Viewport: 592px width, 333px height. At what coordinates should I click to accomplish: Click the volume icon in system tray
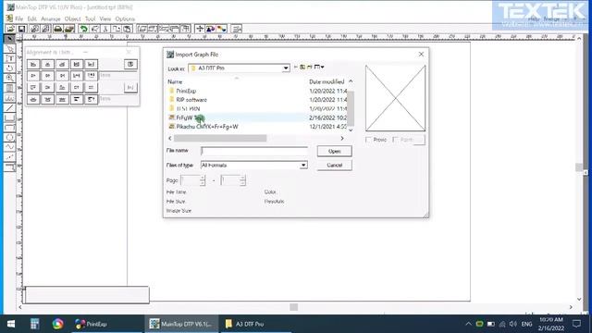tap(512, 324)
